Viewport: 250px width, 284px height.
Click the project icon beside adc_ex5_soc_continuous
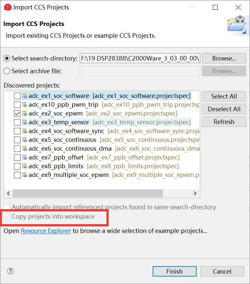25,140
